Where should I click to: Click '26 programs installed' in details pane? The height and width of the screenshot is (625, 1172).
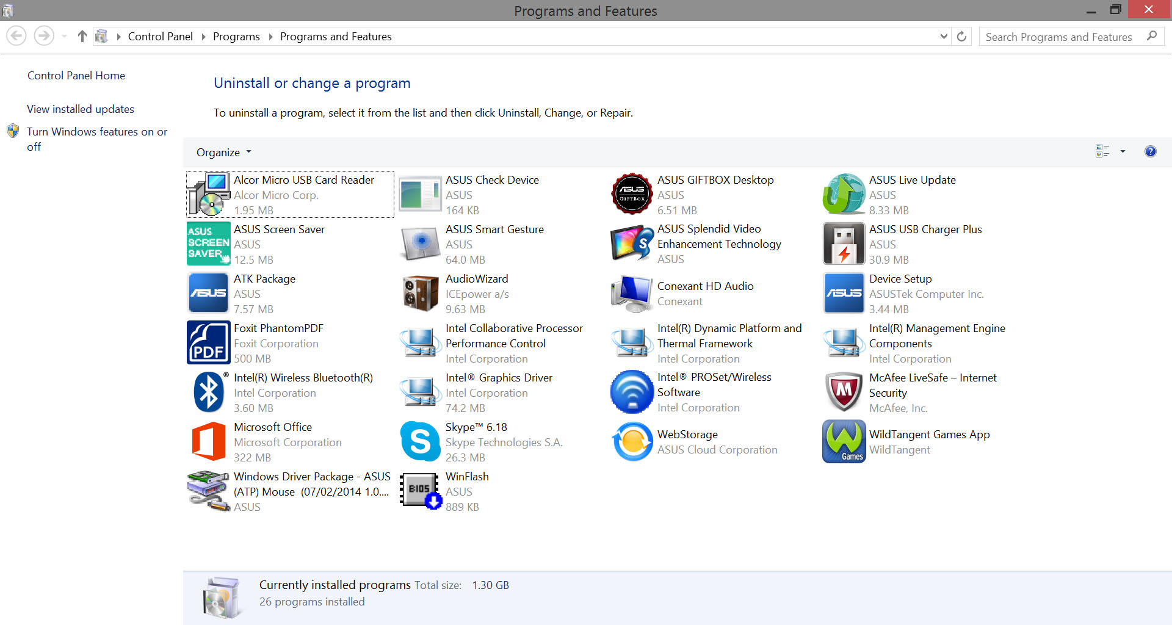[x=312, y=602]
